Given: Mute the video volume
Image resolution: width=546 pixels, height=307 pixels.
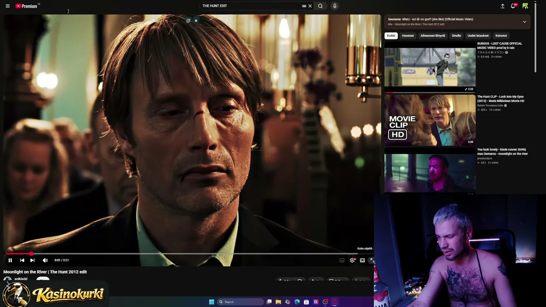Looking at the screenshot, I should point(45,260).
